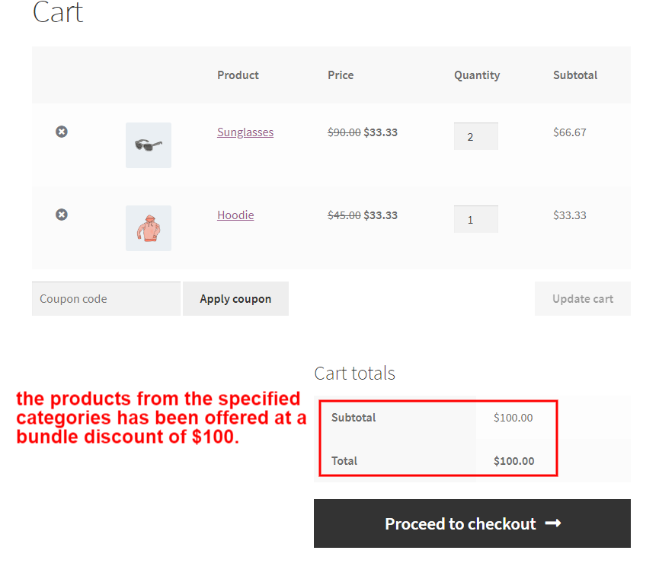
Task: Click the arrow icon on Proceed to checkout
Action: click(x=555, y=523)
